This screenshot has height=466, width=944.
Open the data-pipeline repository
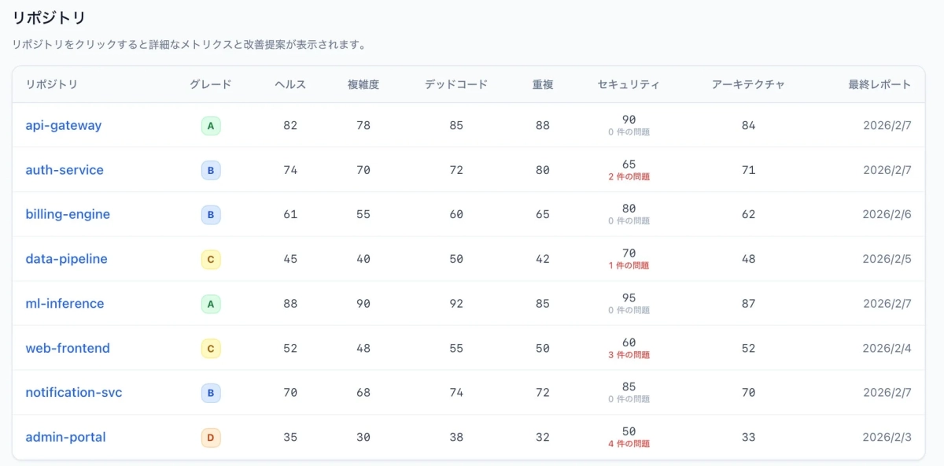[x=66, y=259]
